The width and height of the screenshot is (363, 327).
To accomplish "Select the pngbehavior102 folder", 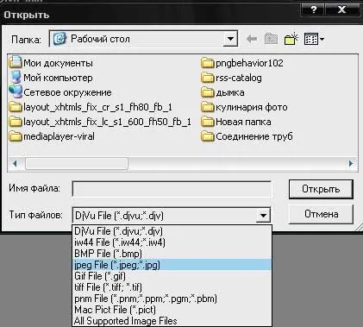I will 242,63.
